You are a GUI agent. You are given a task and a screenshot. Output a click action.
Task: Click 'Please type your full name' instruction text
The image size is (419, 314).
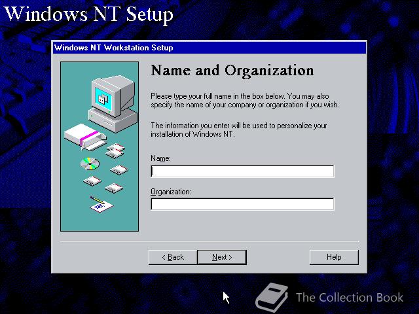tap(245, 100)
